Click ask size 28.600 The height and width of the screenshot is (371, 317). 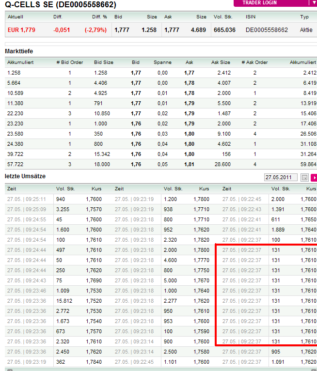tap(222, 165)
